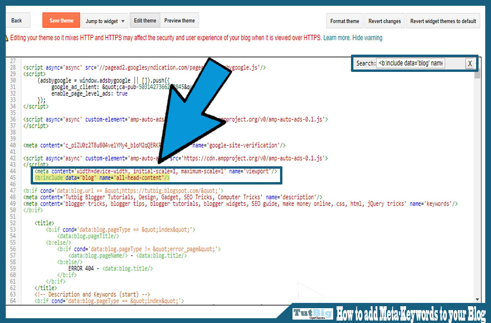Click line number 45 in the gutter
The width and height of the screenshot is (491, 323).
(13, 177)
